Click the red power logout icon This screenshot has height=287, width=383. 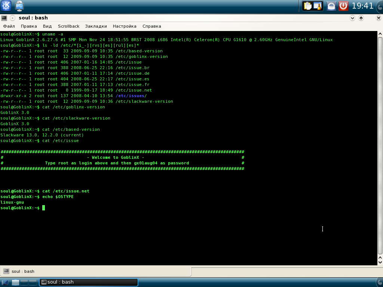point(343,6)
